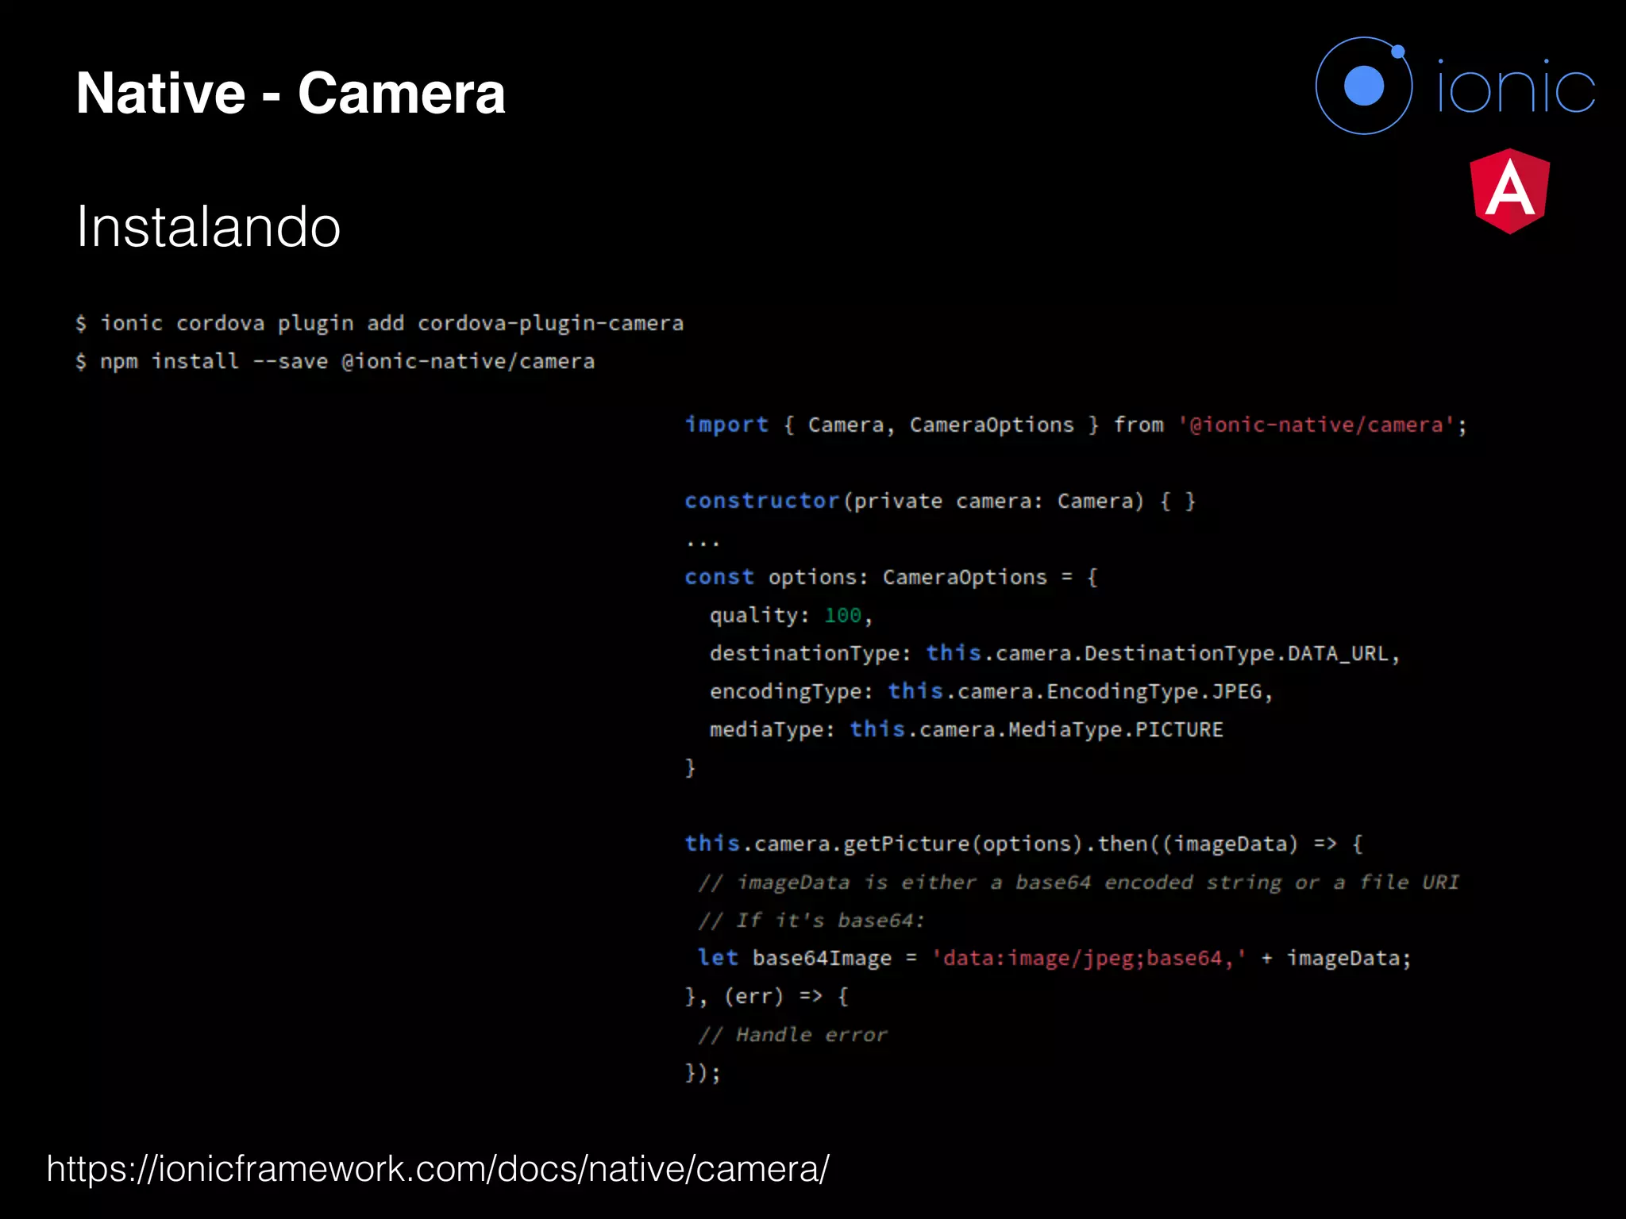The height and width of the screenshot is (1219, 1626).
Task: Click the '@ionic-native/camera' string literal
Action: point(1316,425)
